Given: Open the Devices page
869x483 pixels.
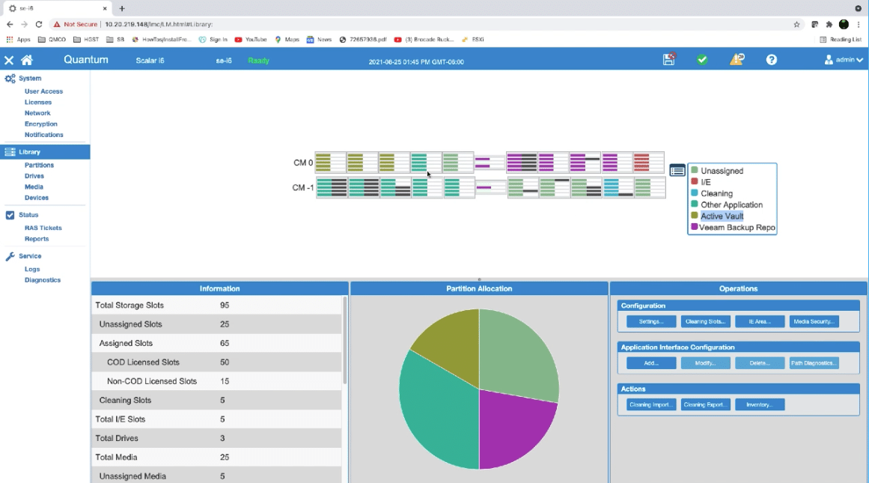Looking at the screenshot, I should (36, 198).
